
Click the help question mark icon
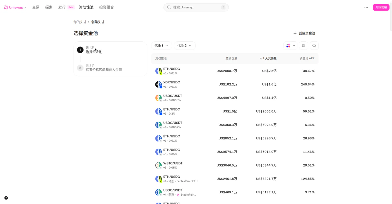(6, 198)
